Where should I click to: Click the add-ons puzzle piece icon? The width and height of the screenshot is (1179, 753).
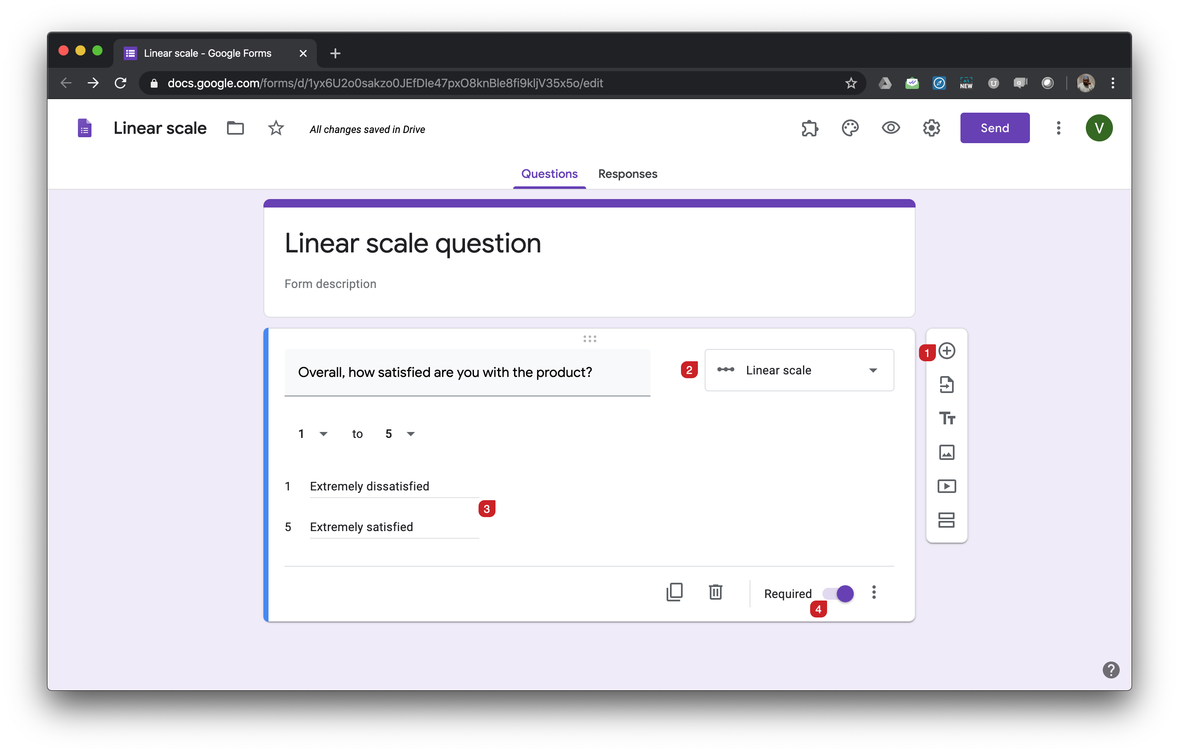click(809, 128)
